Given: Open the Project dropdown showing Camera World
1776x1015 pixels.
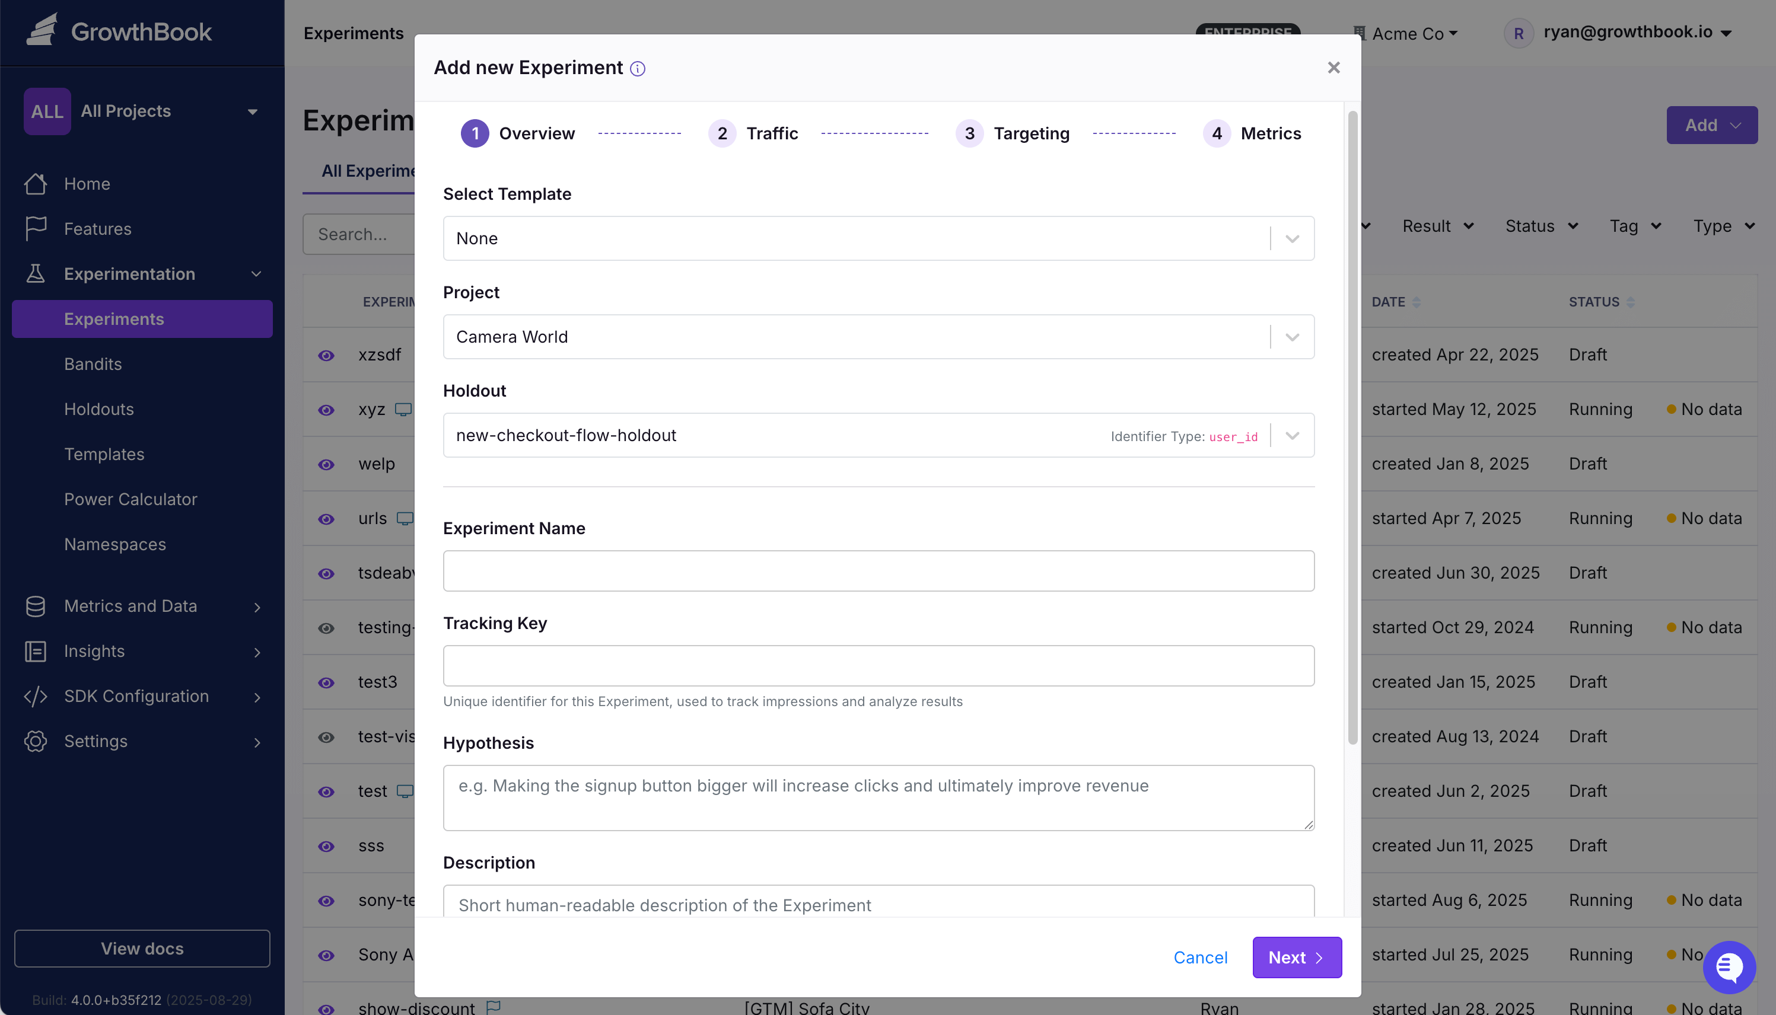Looking at the screenshot, I should [x=879, y=337].
